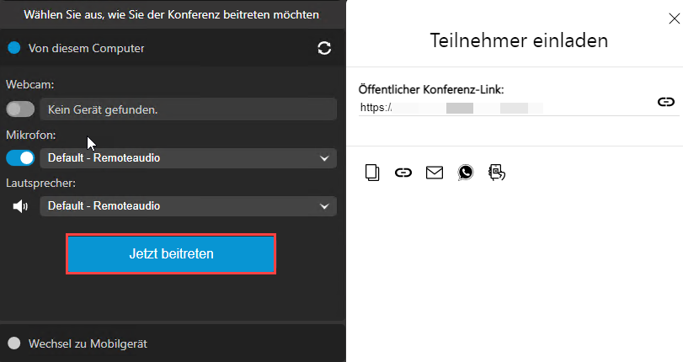Click the Von diesem Computer label

click(x=86, y=48)
